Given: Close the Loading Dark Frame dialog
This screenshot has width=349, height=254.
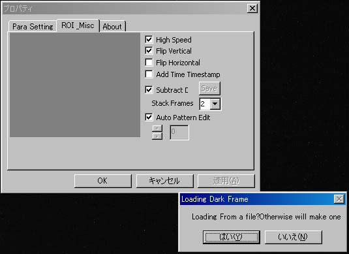Looking at the screenshot, I should coord(339,199).
